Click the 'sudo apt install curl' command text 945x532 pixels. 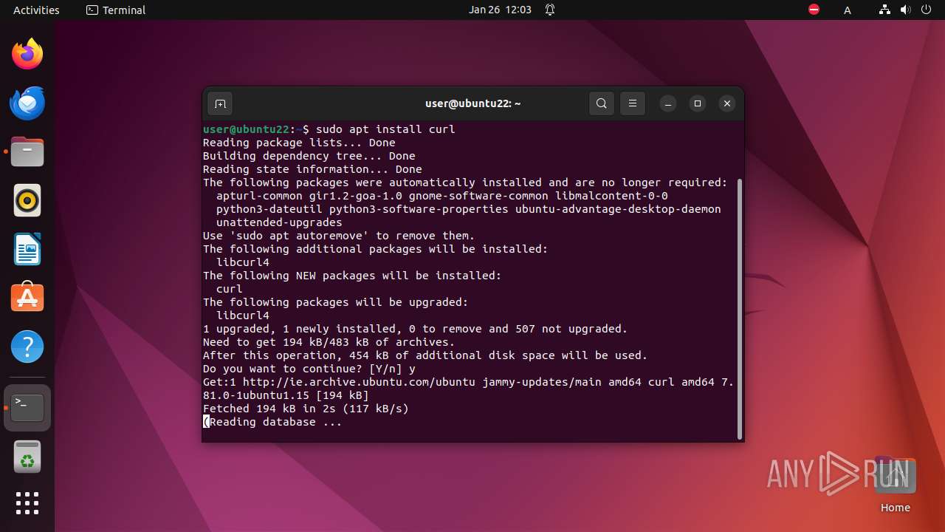[x=385, y=129]
